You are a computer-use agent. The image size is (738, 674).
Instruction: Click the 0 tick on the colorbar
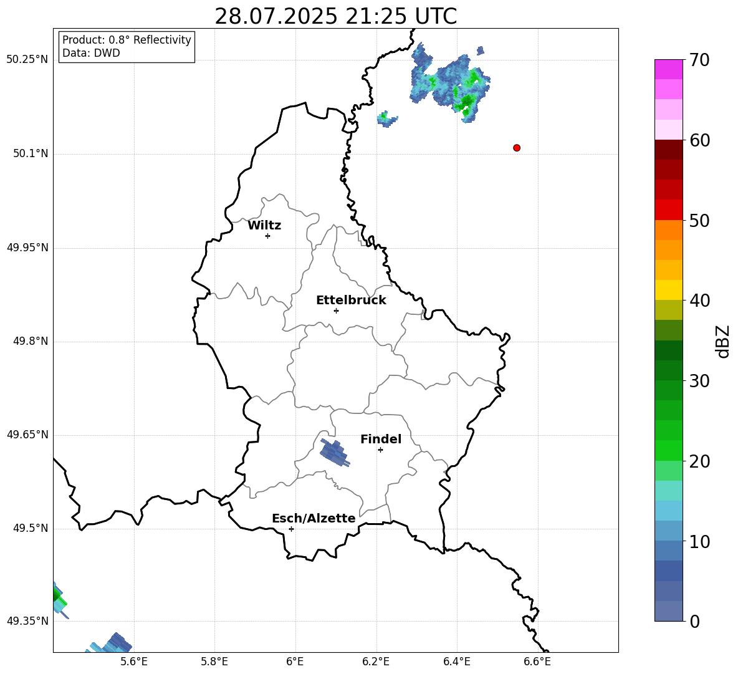point(694,621)
